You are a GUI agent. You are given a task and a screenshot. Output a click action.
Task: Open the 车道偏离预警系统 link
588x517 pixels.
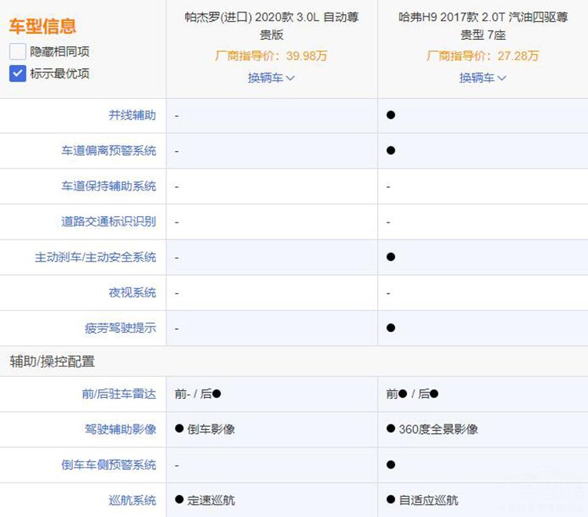click(x=109, y=150)
